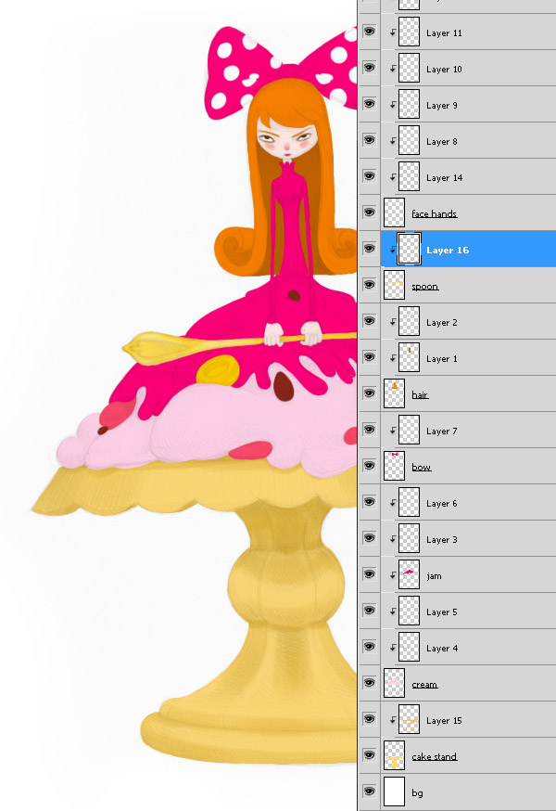
Task: Hide Layer 3 using its eye icon
Action: click(369, 538)
